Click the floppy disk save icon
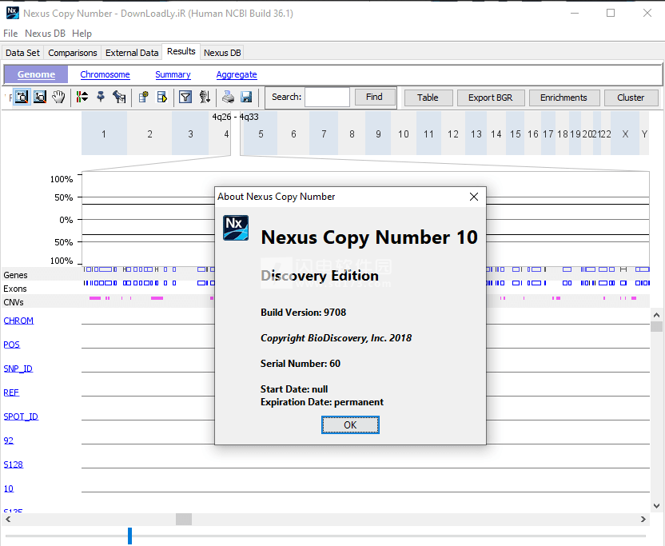The width and height of the screenshot is (665, 546). point(246,97)
